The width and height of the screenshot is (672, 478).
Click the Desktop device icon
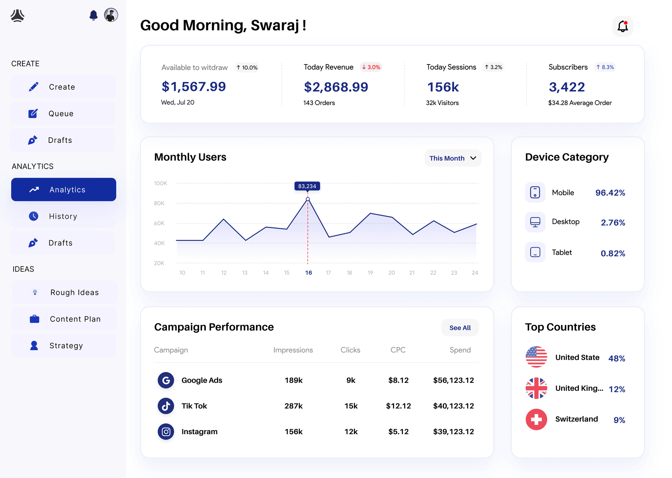[x=535, y=222]
